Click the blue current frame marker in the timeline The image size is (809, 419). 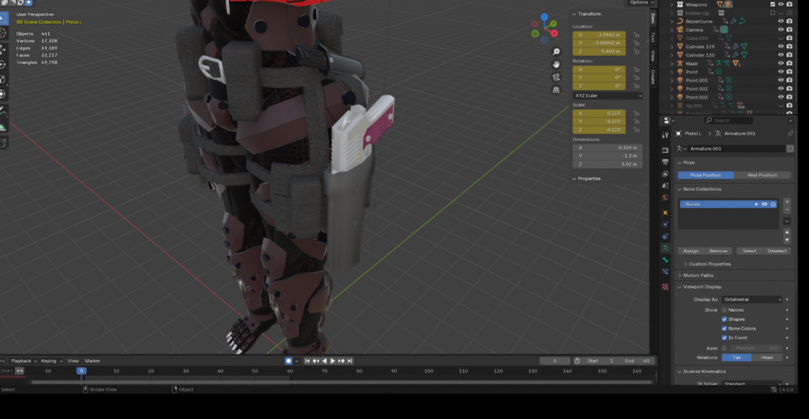pos(81,371)
